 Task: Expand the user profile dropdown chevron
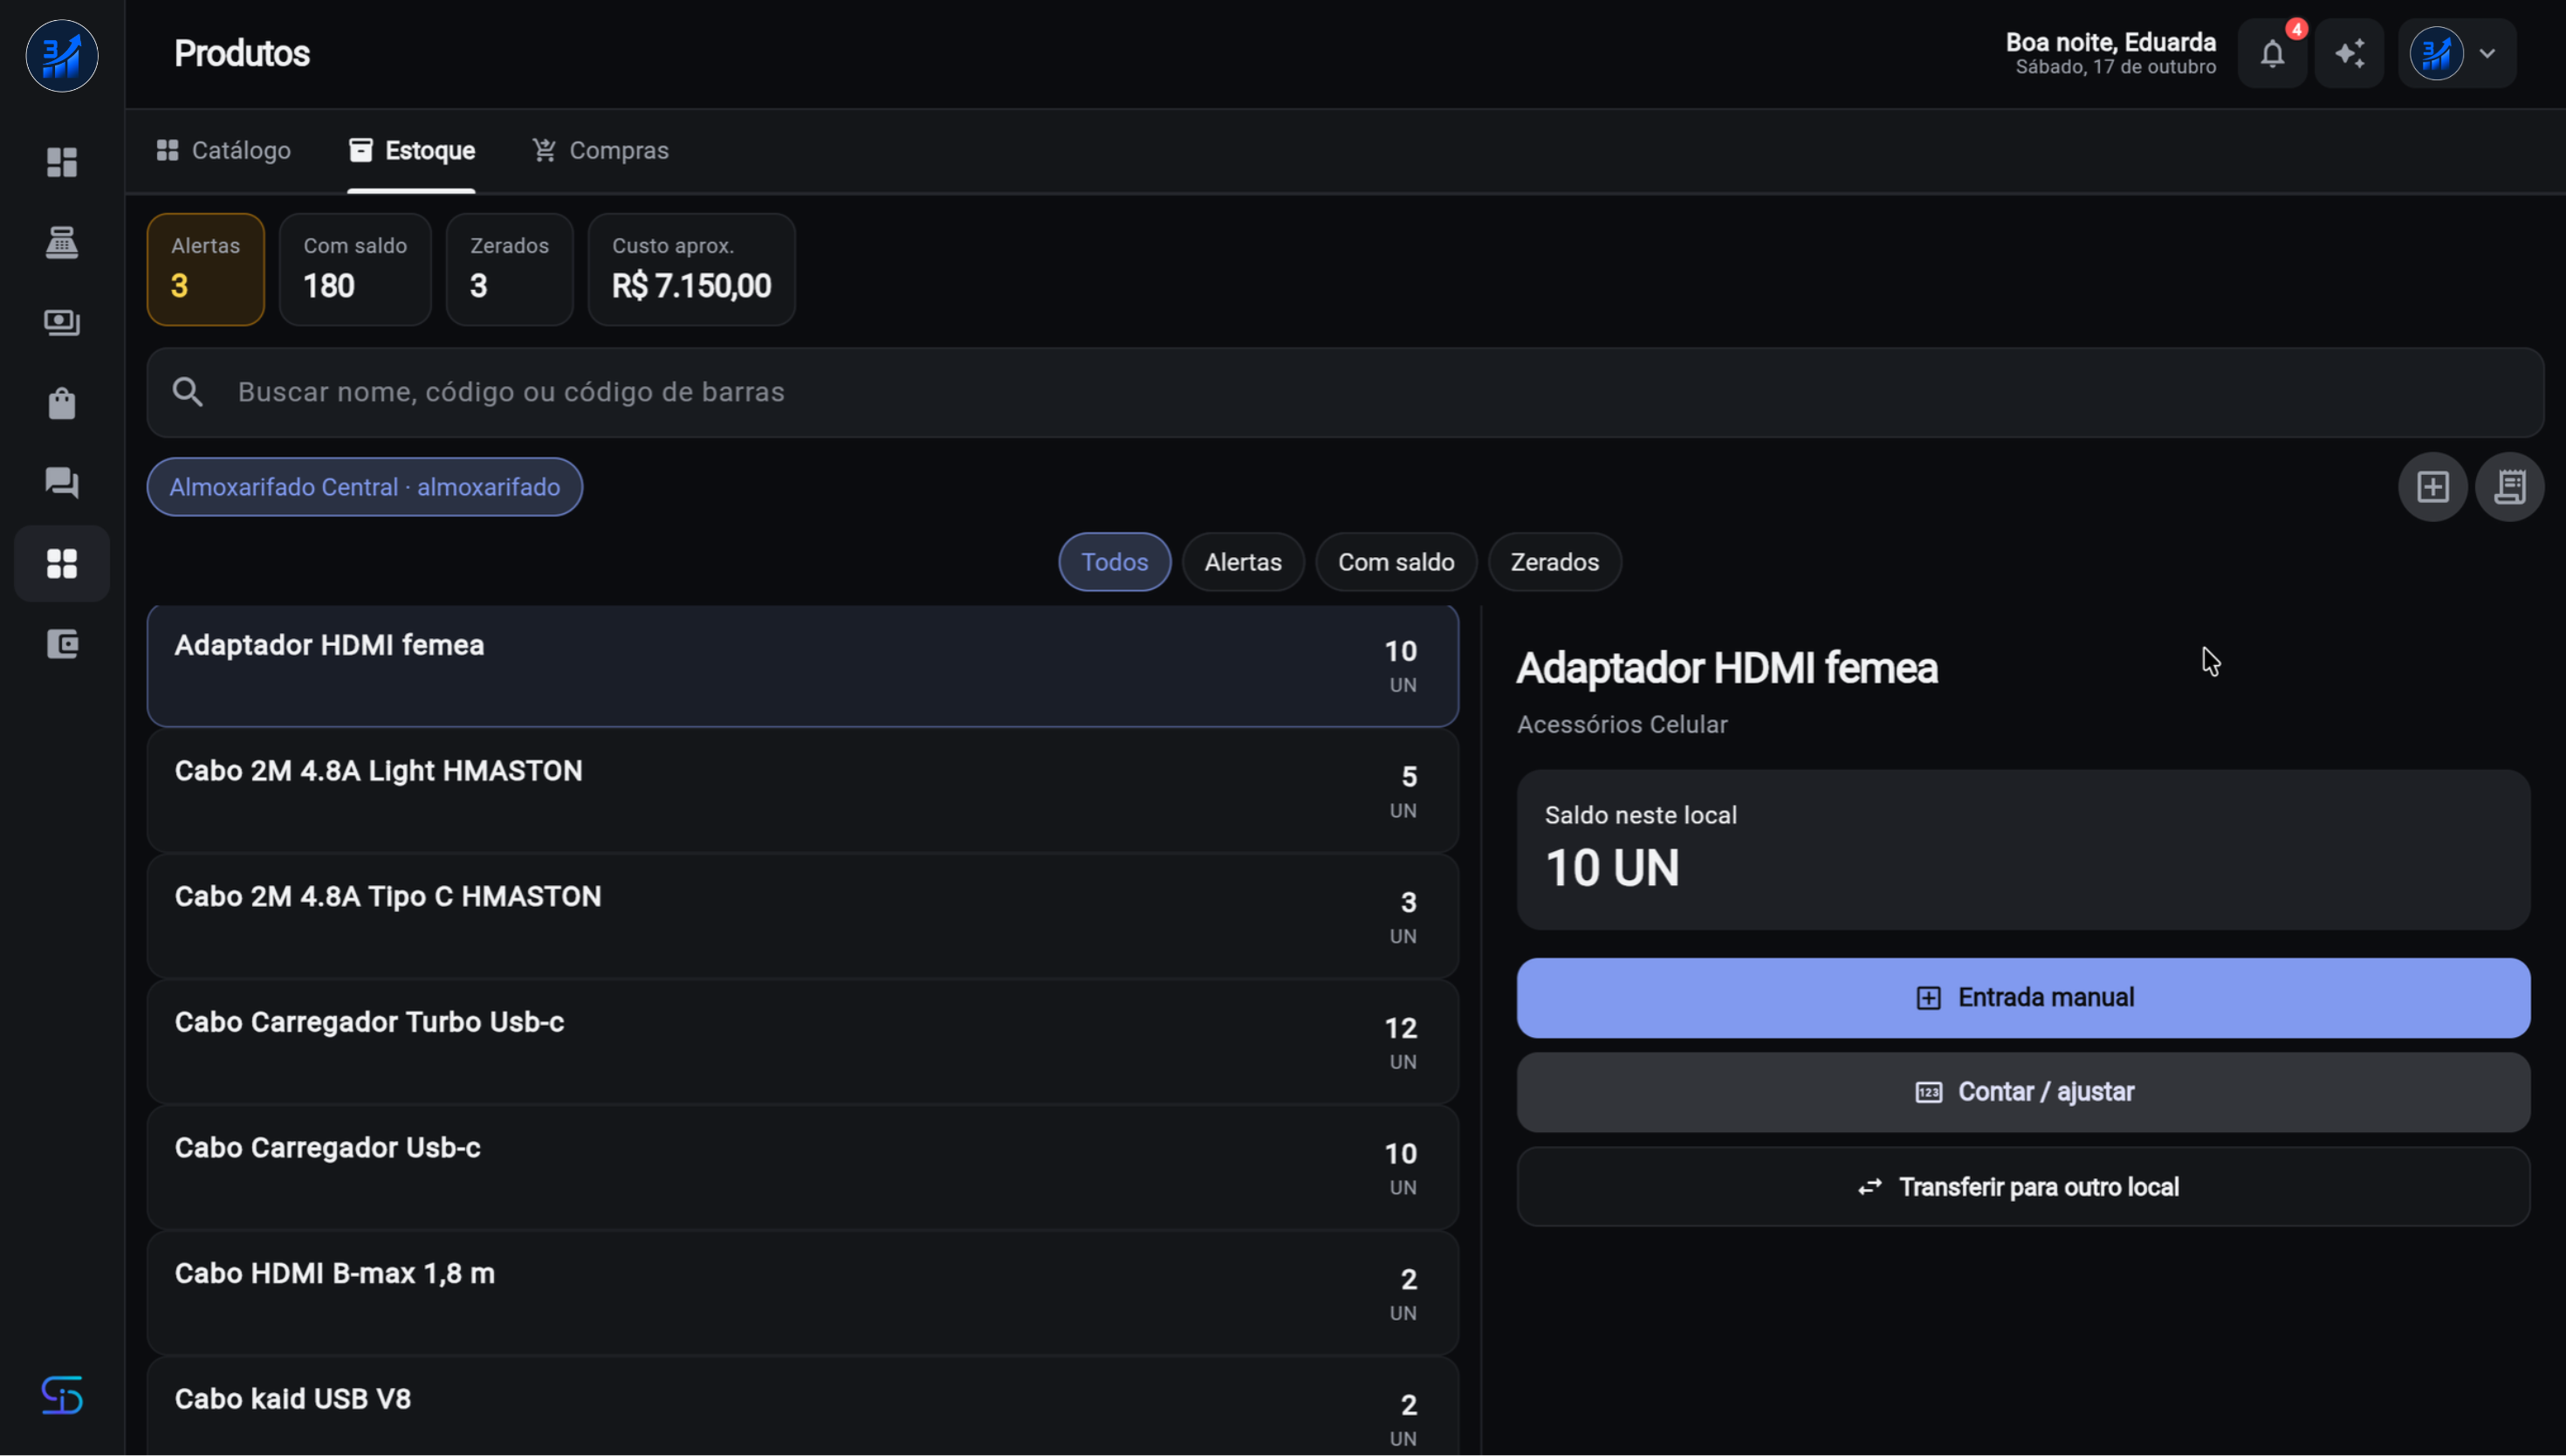coord(2487,53)
